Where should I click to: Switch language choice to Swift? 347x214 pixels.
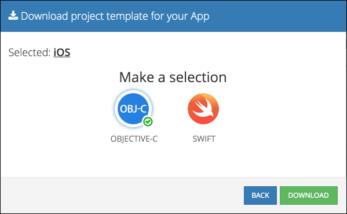coord(203,109)
